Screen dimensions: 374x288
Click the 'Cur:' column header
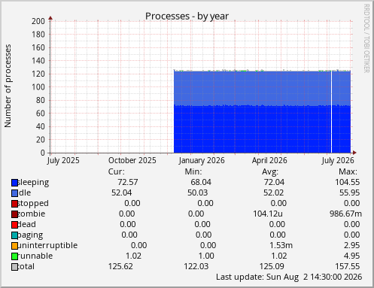[x=116, y=171]
